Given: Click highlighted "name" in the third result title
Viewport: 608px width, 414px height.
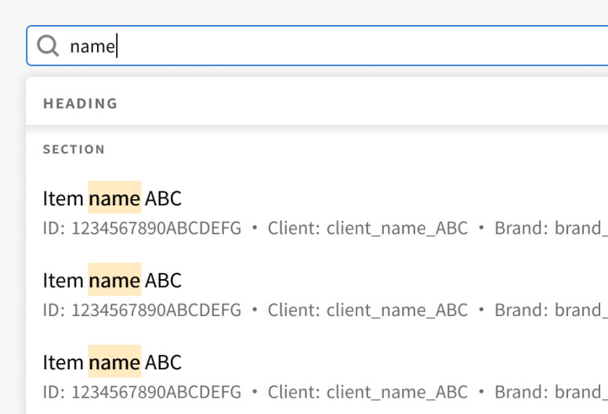Looking at the screenshot, I should (114, 362).
